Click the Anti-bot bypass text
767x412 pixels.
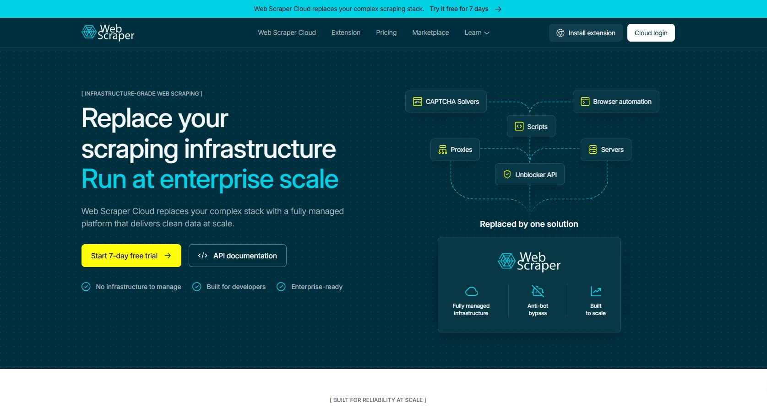click(538, 310)
